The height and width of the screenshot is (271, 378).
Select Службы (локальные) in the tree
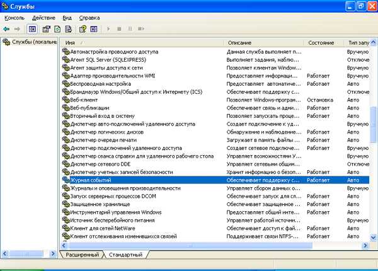tap(30, 42)
